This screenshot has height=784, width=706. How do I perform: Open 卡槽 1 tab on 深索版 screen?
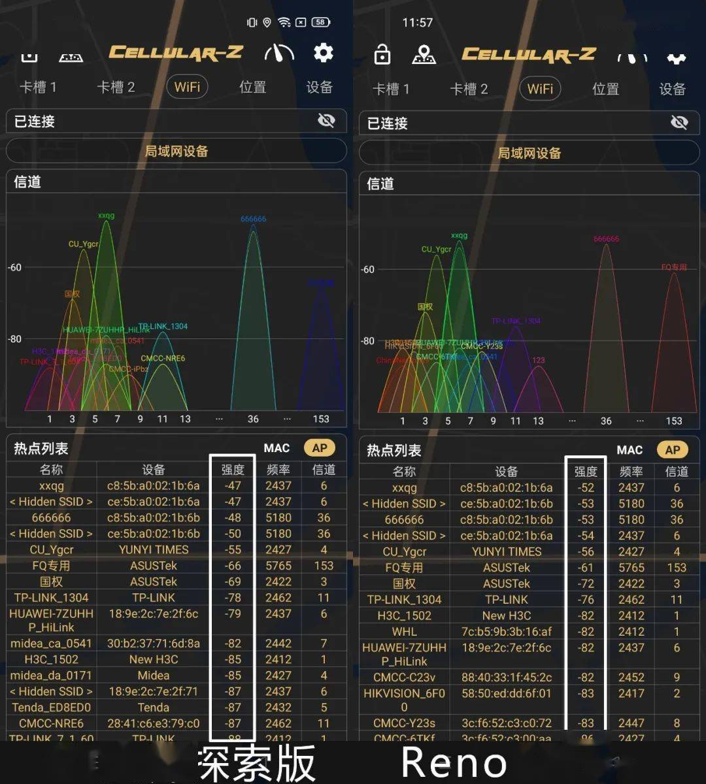(x=38, y=87)
